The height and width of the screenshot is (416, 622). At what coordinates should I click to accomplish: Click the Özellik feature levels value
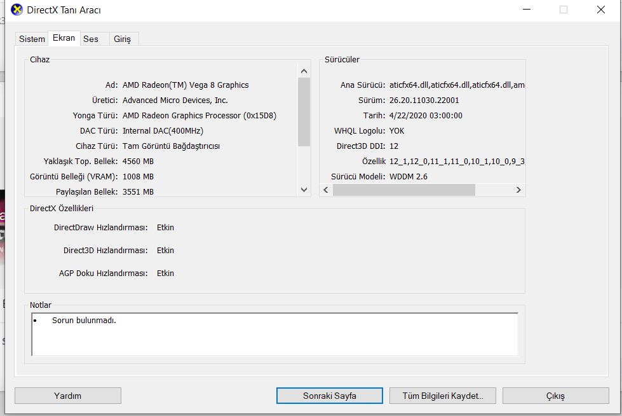(457, 162)
